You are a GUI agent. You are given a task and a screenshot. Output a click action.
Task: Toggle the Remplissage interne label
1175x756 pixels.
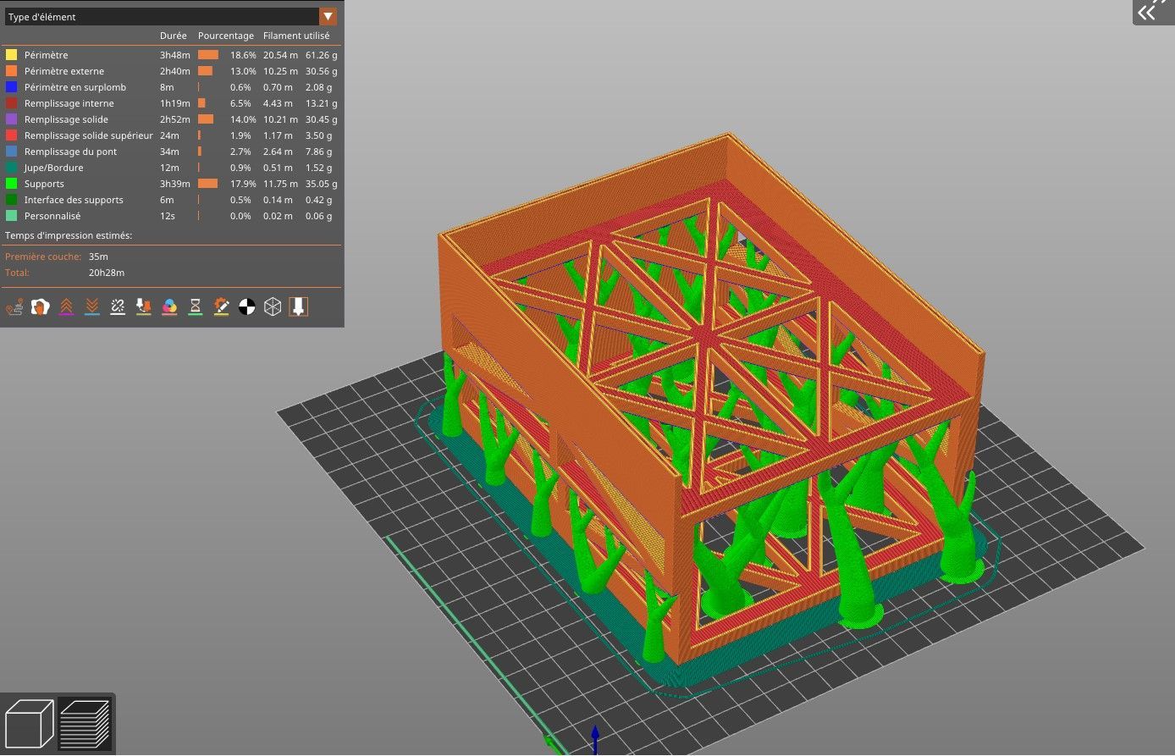69,103
